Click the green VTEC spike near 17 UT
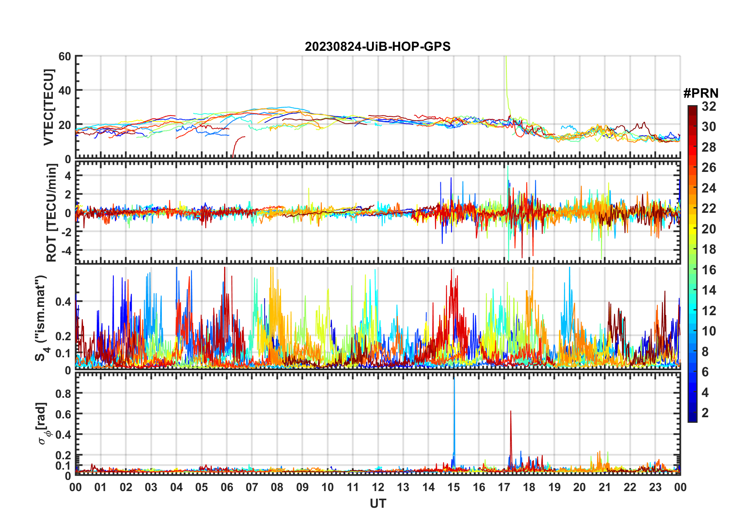The width and height of the screenshot is (756, 528). click(506, 79)
